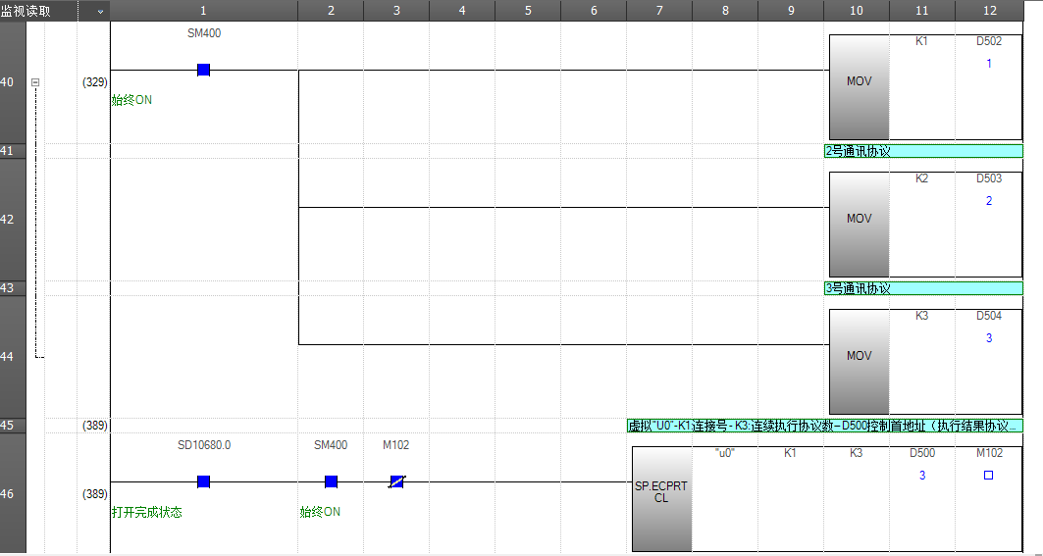Select the statement comment starting with 虚拟"U0"
Screen dimensions: 1043x556
coord(824,426)
